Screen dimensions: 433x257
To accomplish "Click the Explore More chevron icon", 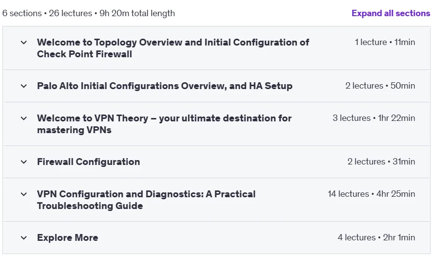I will coord(24,237).
